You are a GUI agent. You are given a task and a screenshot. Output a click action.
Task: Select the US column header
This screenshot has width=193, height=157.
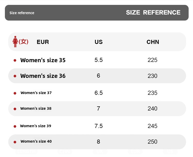click(99, 42)
